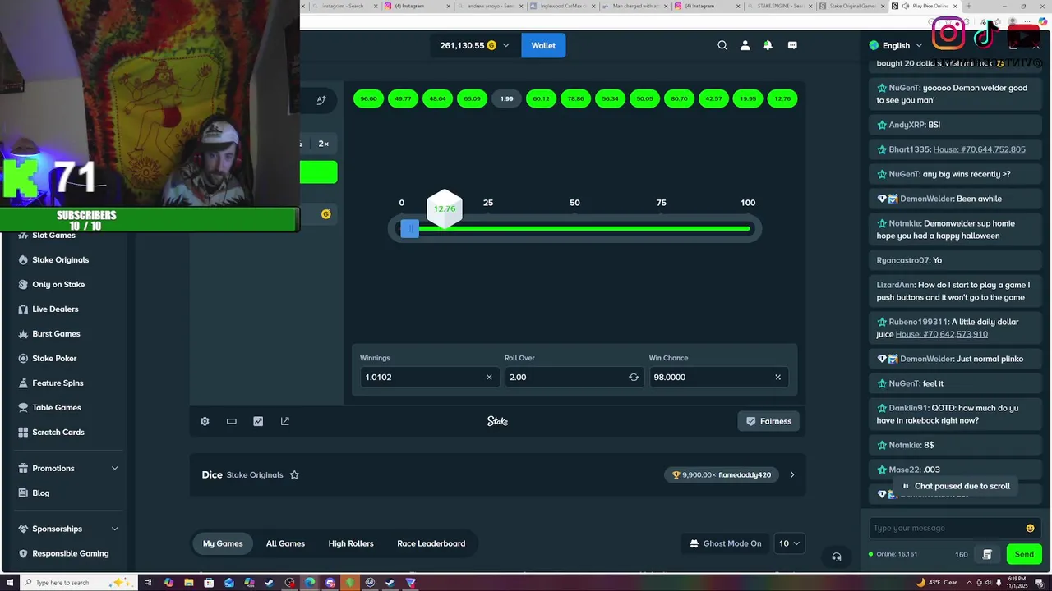Open the STAKE ENGINE browser tab
1052x591 pixels.
pyautogui.click(x=779, y=6)
